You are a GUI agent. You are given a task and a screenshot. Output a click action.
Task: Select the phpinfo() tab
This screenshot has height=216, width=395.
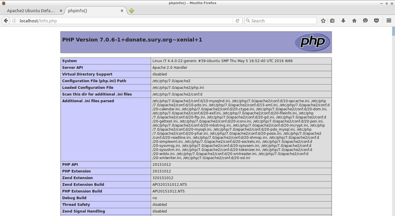click(95, 11)
